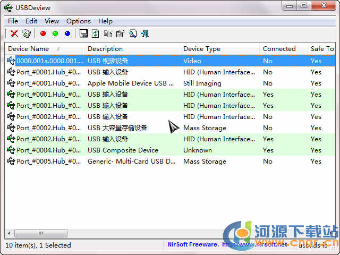Select Port_#0005.Hub_#0... device name
Image resolution: width=340 pixels, height=255 pixels.
pyautogui.click(x=48, y=161)
